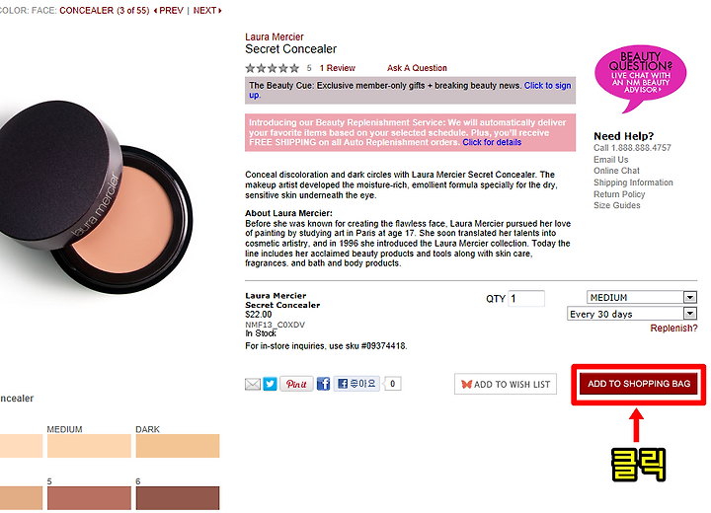Select the DARK color swatch
The width and height of the screenshot is (711, 513).
pyautogui.click(x=178, y=446)
